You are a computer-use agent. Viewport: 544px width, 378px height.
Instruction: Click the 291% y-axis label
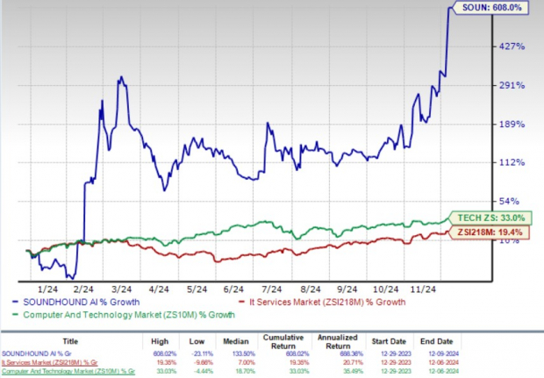coord(512,85)
